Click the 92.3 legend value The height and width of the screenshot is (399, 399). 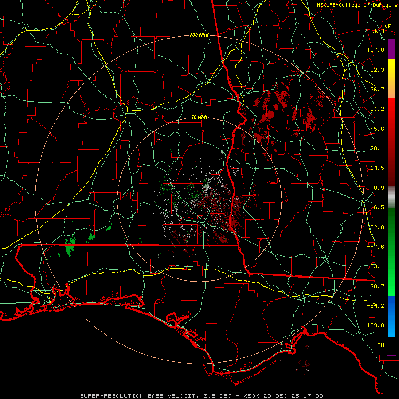point(377,70)
